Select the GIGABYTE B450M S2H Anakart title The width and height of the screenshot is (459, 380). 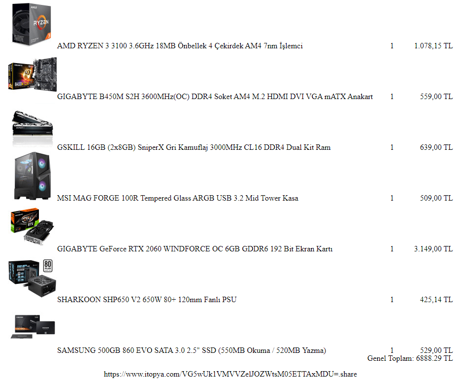(215, 97)
